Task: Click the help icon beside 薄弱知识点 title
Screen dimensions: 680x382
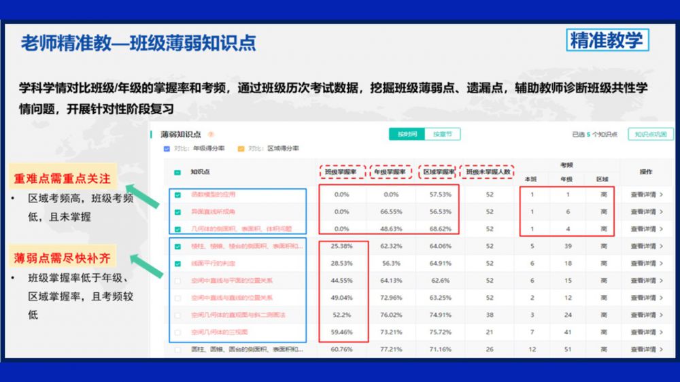Action: (x=211, y=135)
